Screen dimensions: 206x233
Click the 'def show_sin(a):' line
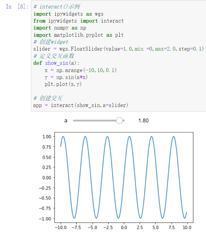tap(57, 63)
